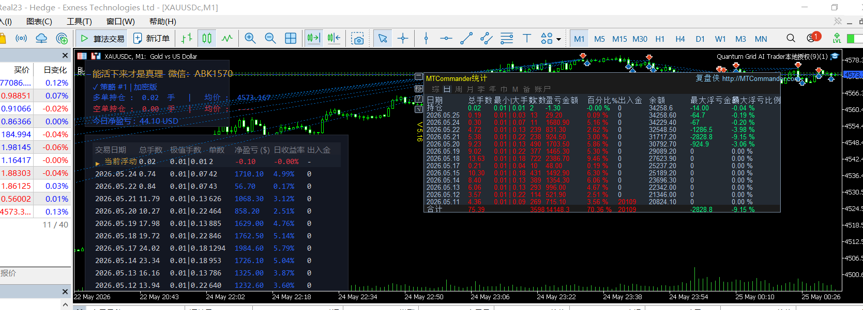Viewport: 863px width, 310px height.
Task: Select the 月 tab in MTCommander统计
Action: coord(470,89)
